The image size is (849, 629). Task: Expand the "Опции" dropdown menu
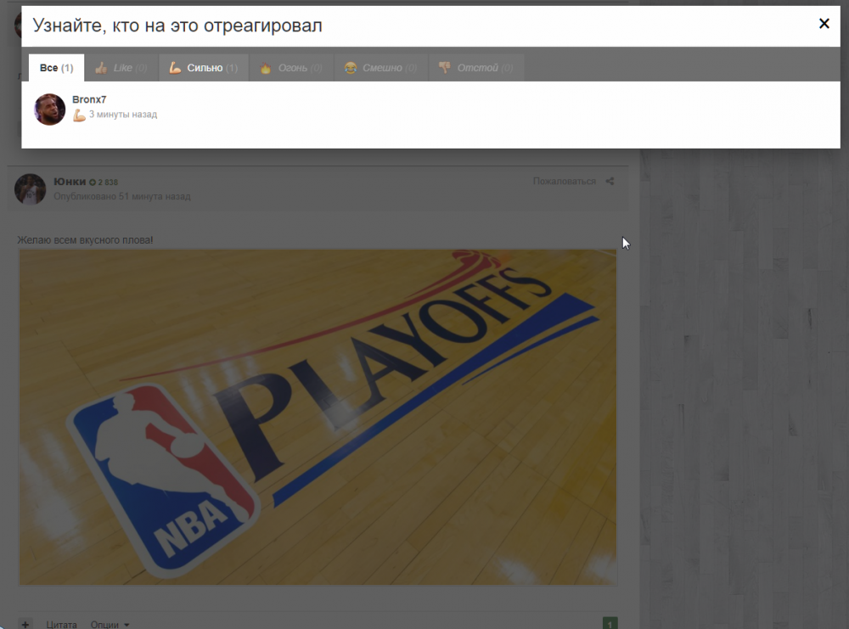110,624
